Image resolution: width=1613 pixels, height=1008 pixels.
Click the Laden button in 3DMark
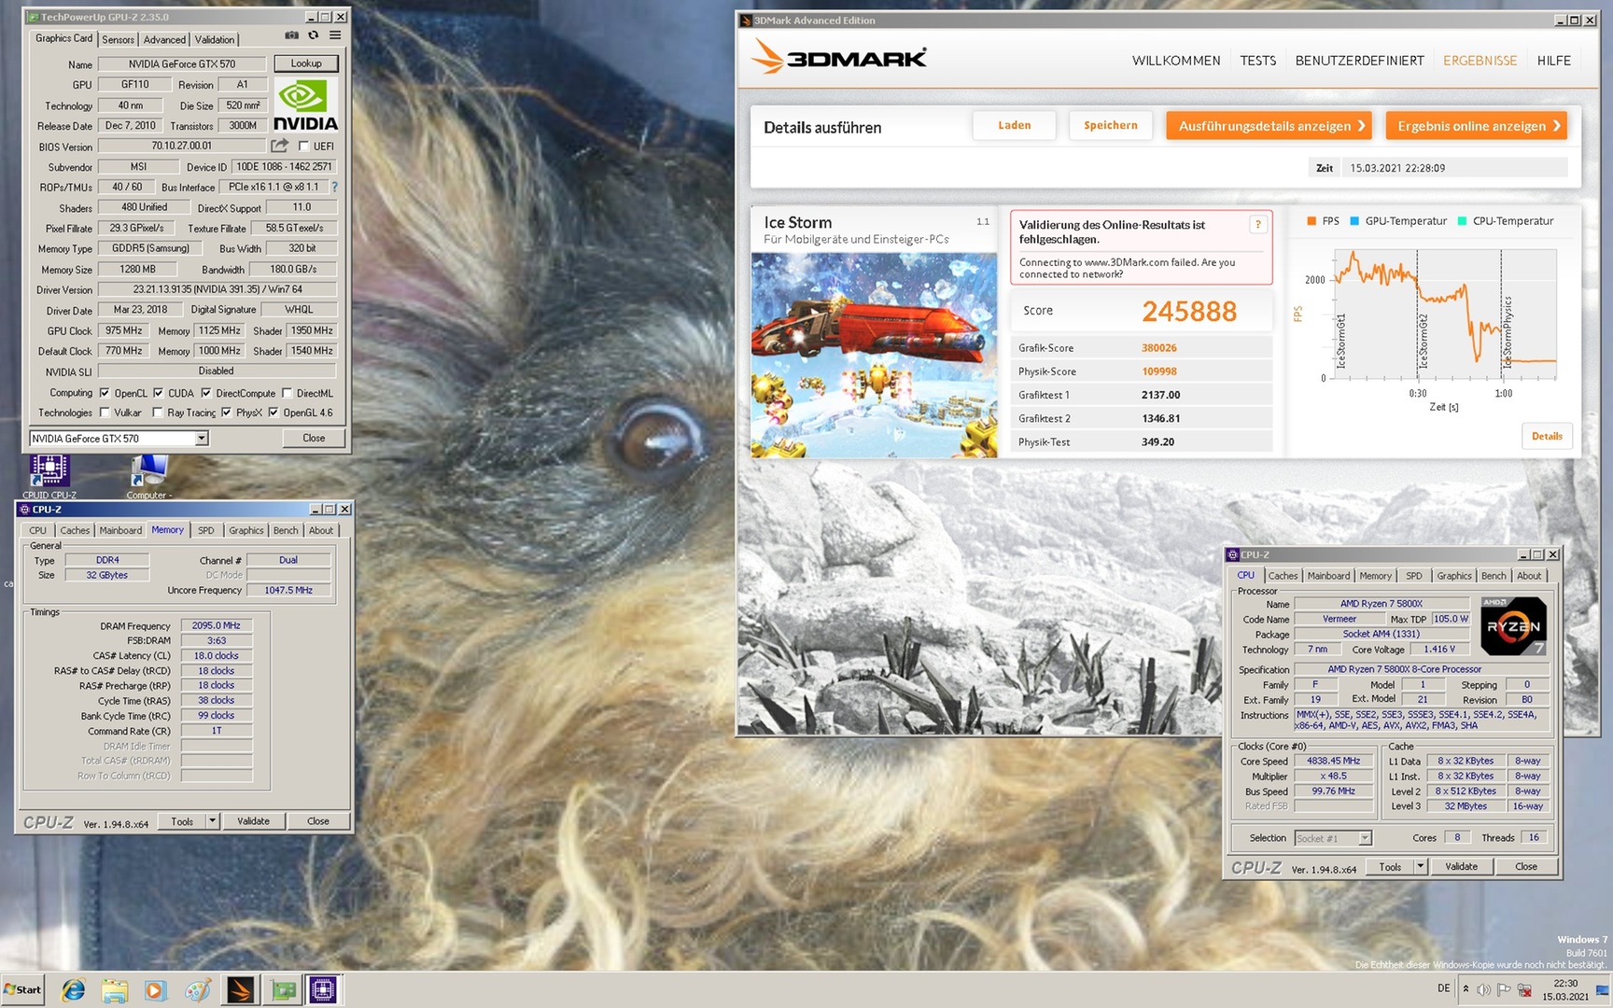1014,125
